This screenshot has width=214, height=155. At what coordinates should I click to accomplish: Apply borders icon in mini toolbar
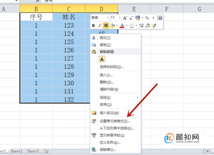(132, 26)
